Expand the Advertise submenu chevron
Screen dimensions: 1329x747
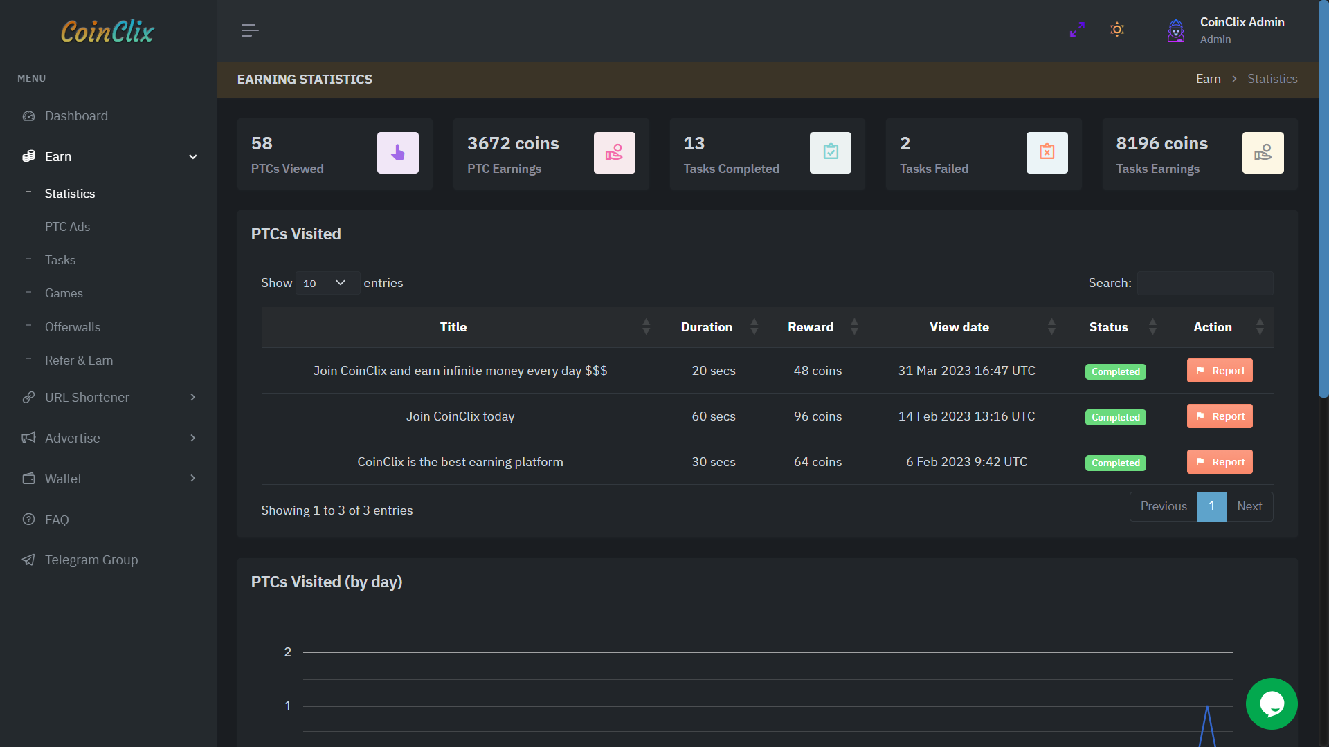click(x=193, y=438)
